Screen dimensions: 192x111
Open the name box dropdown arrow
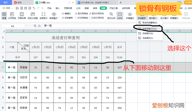tap(25, 26)
